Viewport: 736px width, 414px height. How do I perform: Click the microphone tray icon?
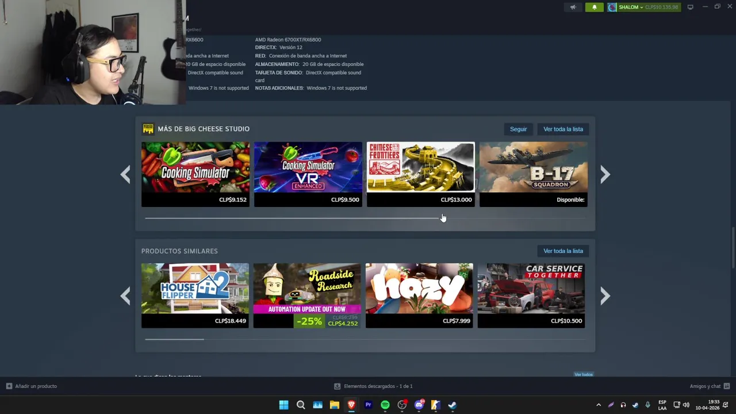coord(647,405)
